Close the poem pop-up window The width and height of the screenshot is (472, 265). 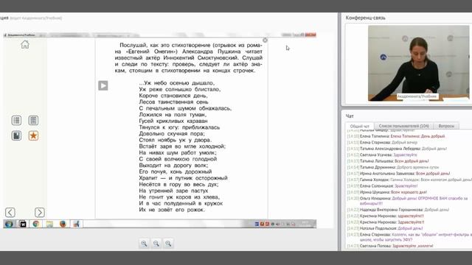(265, 40)
